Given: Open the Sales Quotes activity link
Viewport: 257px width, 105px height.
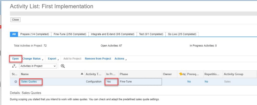Looking at the screenshot, I should click(x=29, y=82).
